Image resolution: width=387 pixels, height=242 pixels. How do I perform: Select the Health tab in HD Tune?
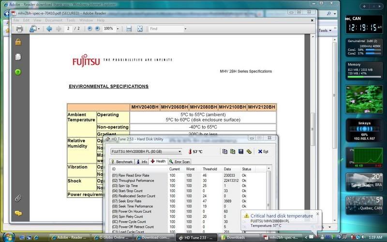click(x=158, y=161)
